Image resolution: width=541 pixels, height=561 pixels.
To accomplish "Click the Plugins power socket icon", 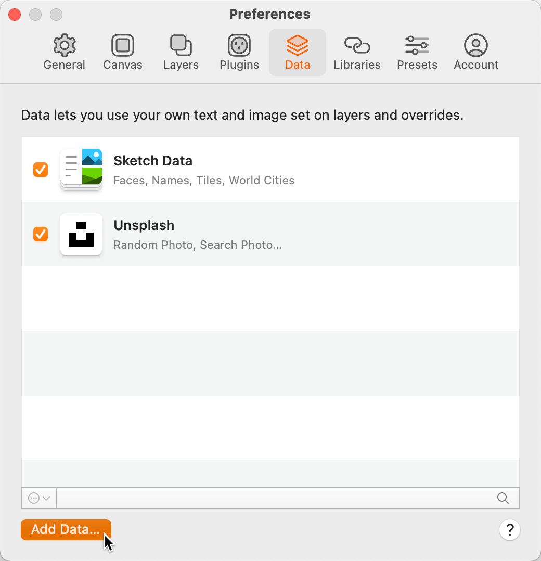I will point(239,46).
